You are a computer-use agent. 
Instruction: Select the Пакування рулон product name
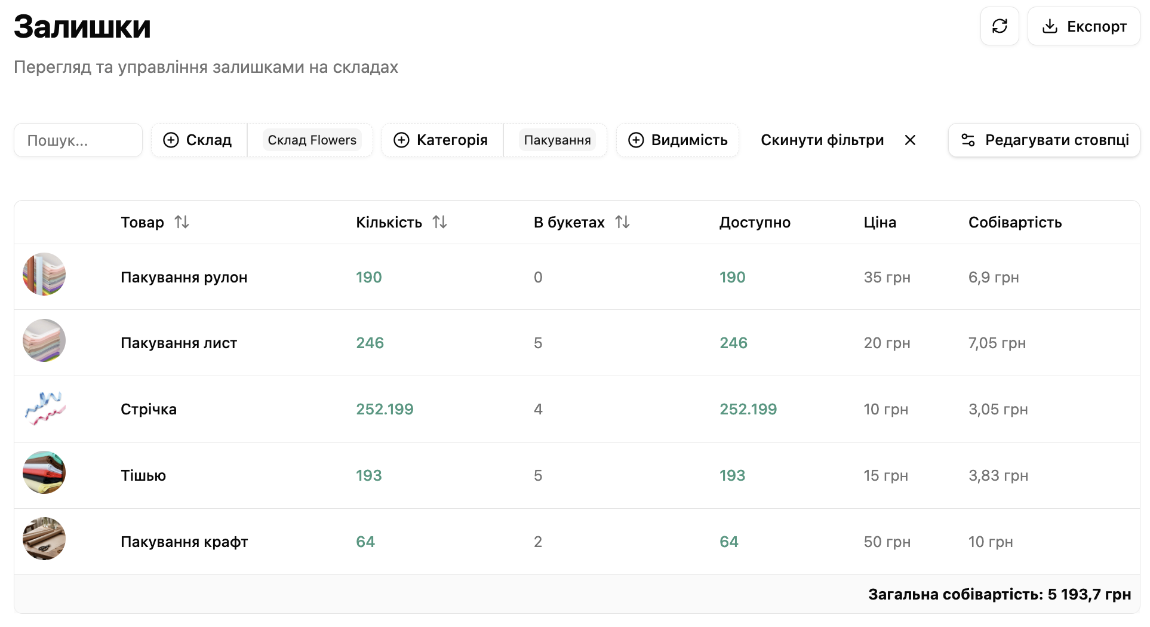(x=184, y=278)
